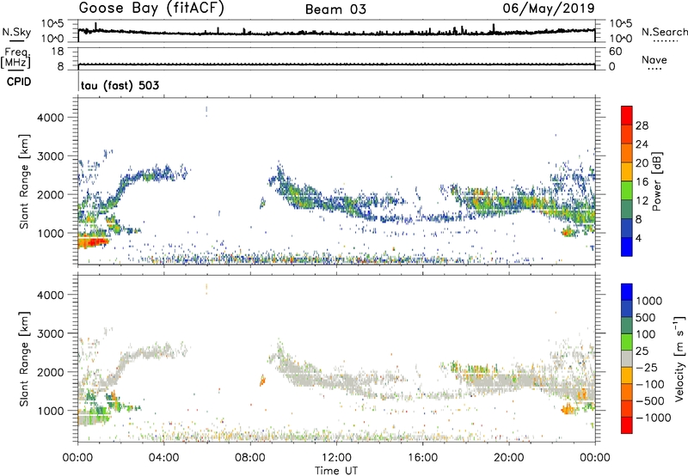
Task: Click the '500' label on Velocity colorbar
Action: (x=644, y=318)
